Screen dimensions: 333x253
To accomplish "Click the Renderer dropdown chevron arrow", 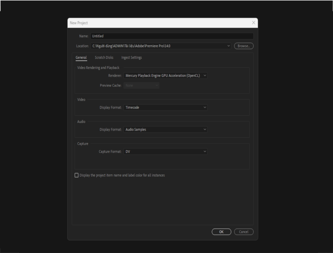I will tap(205, 76).
